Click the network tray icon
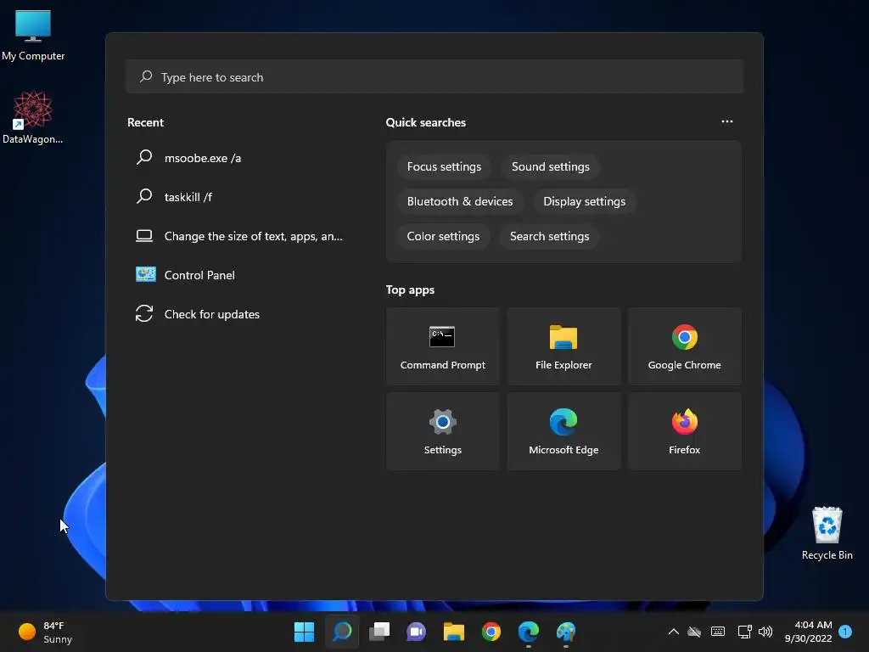 pyautogui.click(x=744, y=632)
